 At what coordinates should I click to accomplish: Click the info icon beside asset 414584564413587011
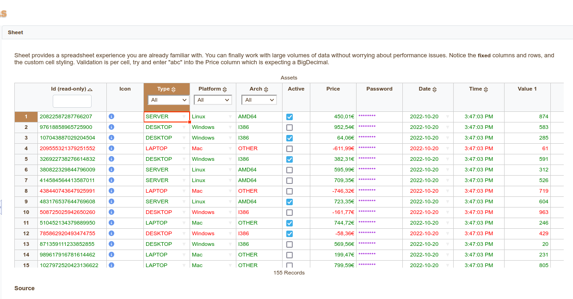111,180
